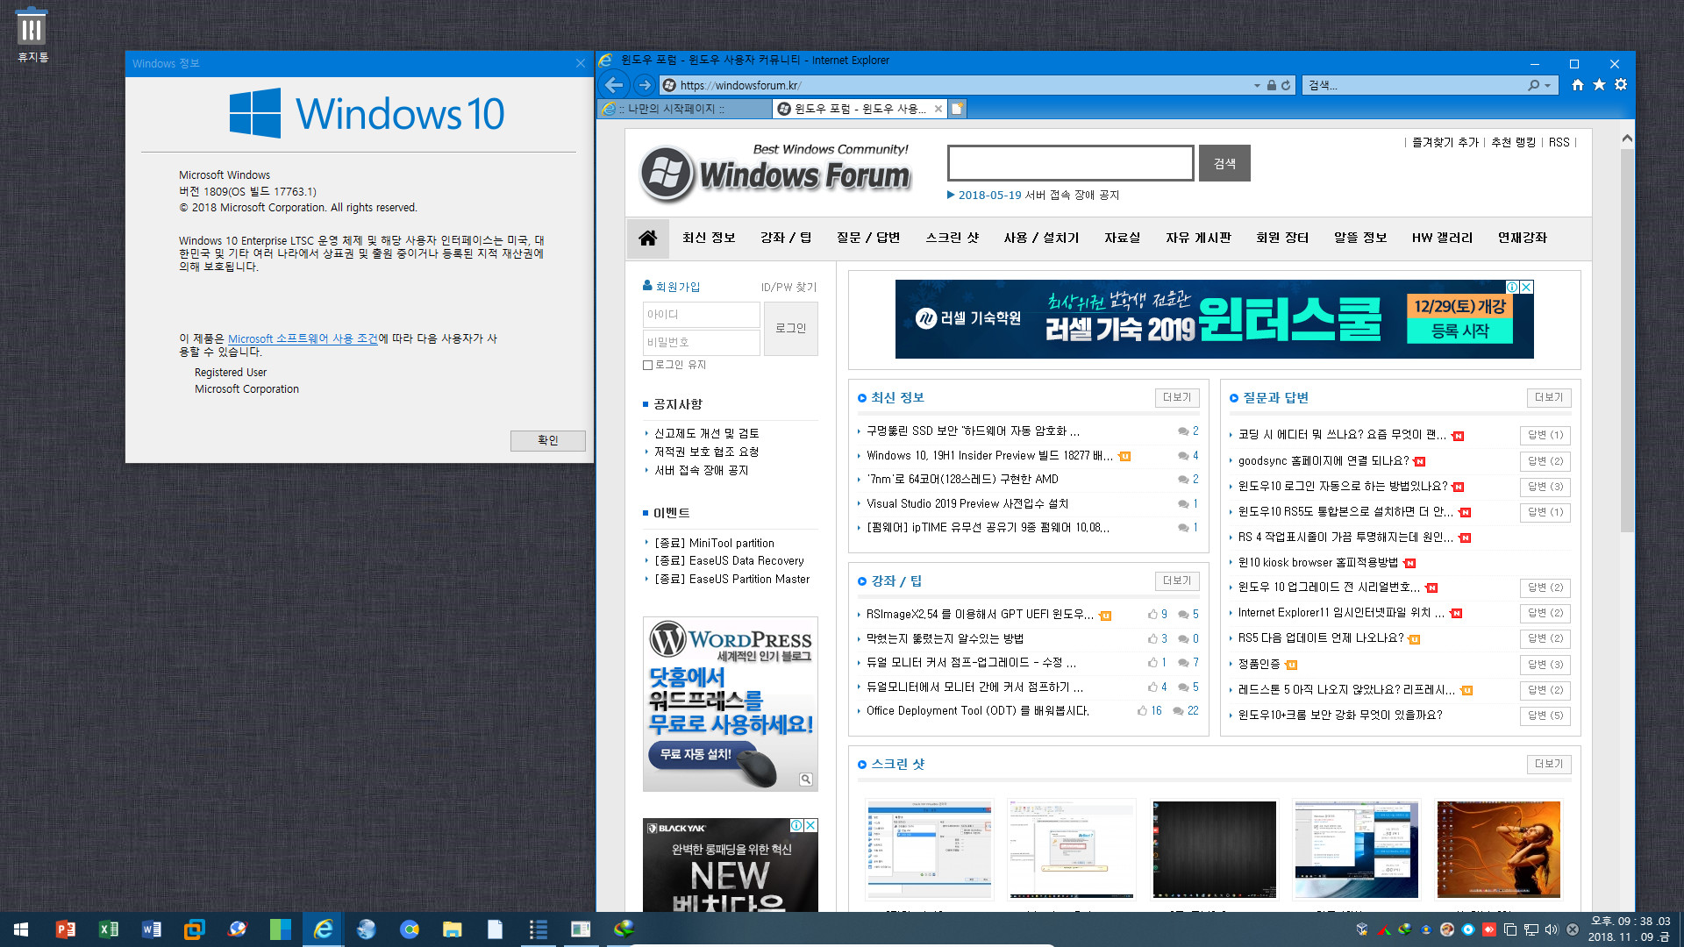Expand the address bar dropdown arrow

pos(1257,86)
